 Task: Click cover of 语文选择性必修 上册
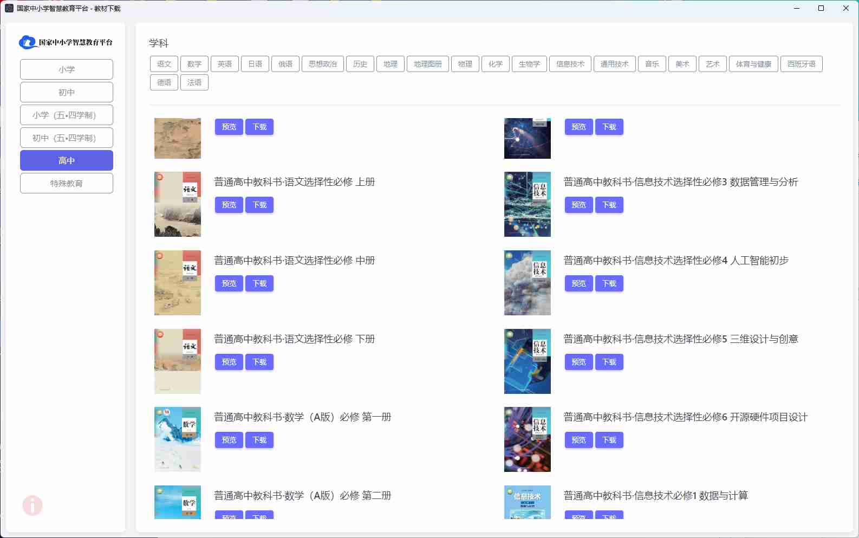(x=177, y=204)
